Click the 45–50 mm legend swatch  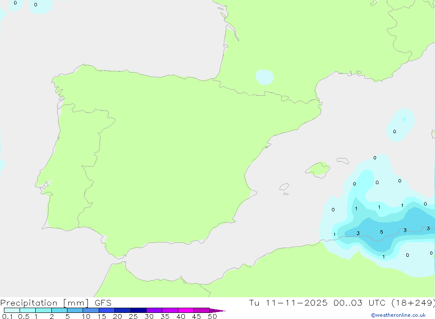[201, 310]
